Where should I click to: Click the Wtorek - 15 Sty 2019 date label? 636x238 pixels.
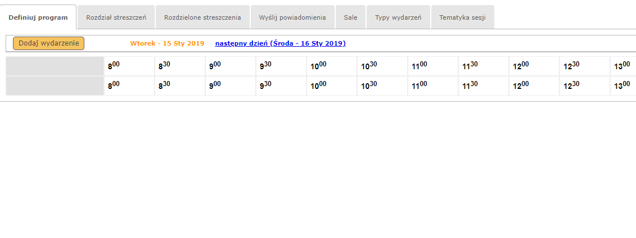click(167, 43)
